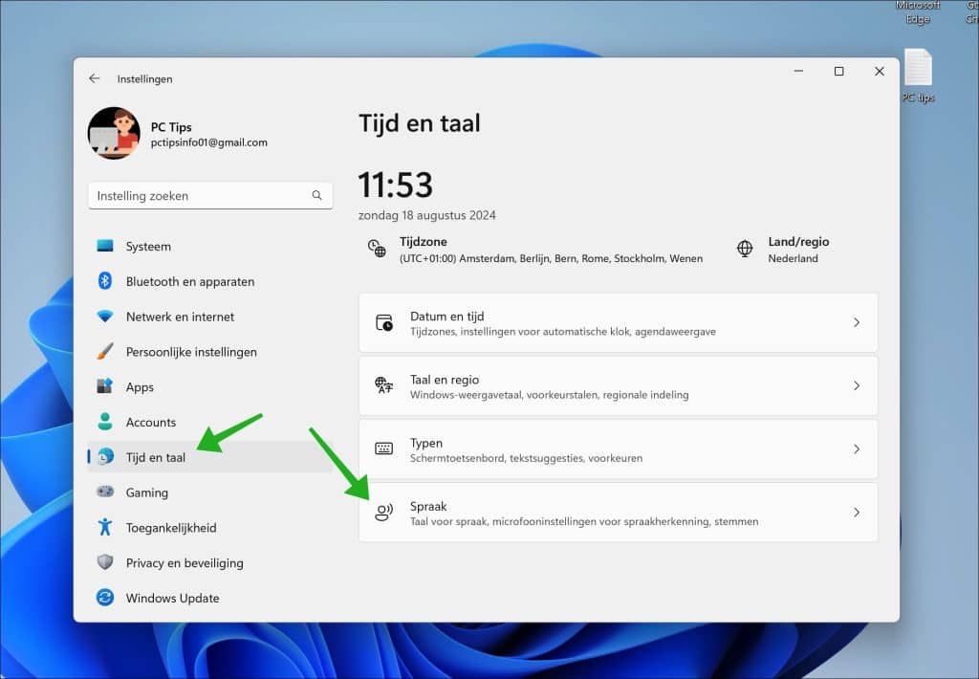This screenshot has width=979, height=679.
Task: Click the Microsoft Edge desktop shortcut label
Action: pos(918,12)
